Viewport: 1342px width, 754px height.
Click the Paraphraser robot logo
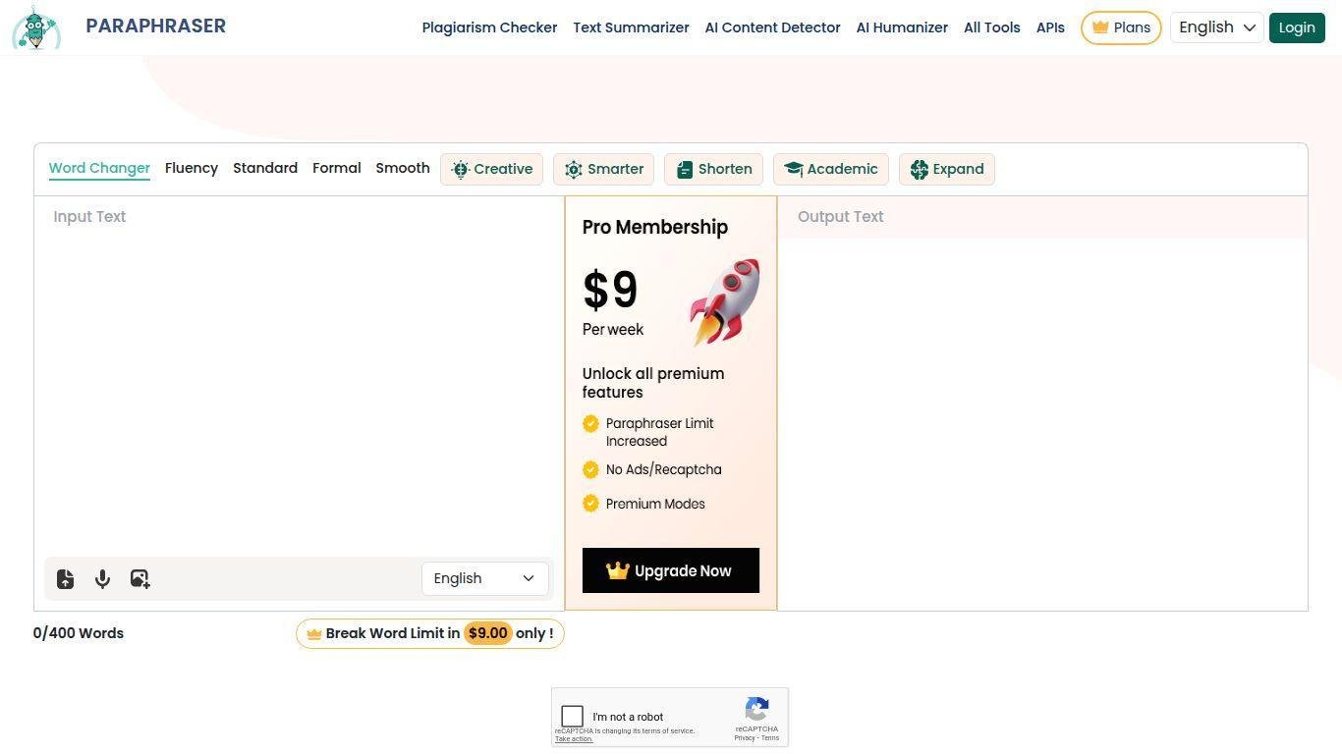coord(36,27)
